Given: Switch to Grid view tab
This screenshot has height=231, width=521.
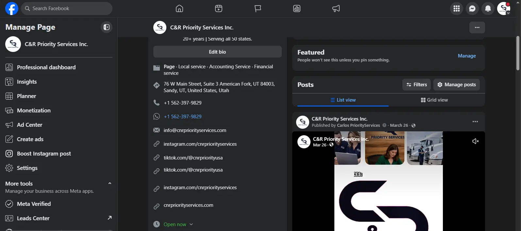Looking at the screenshot, I should 434,100.
